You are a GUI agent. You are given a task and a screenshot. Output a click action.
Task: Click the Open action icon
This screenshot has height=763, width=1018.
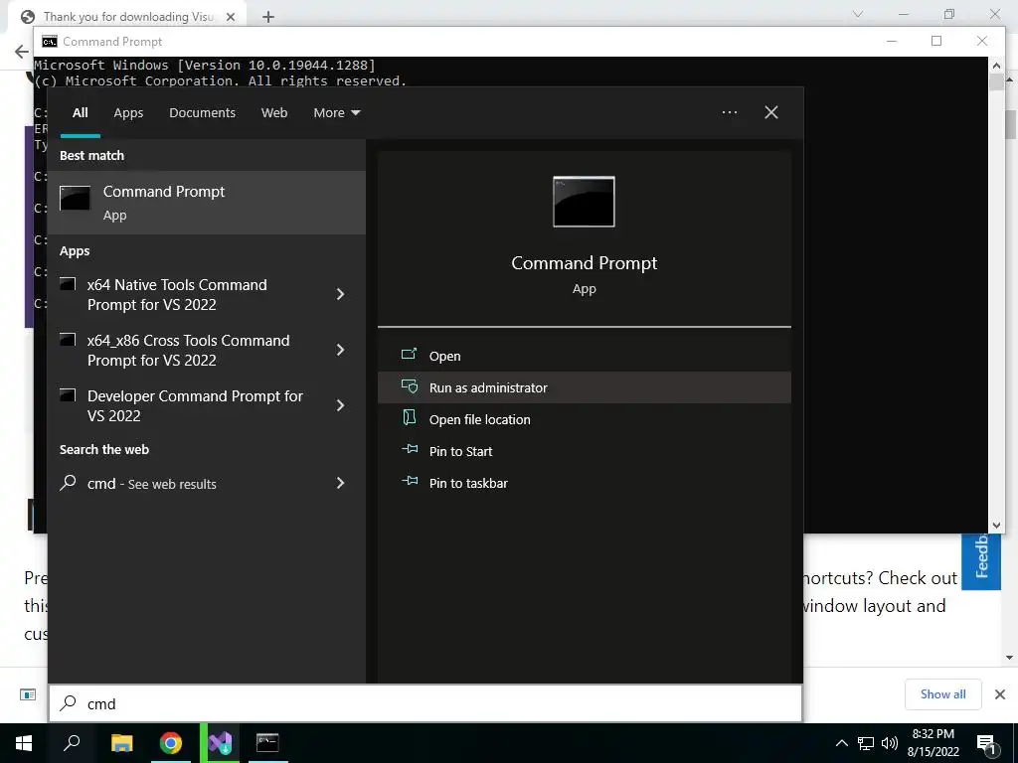click(409, 355)
